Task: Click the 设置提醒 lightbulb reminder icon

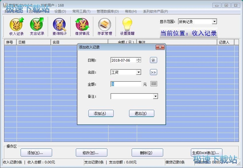Action: coord(127,27)
